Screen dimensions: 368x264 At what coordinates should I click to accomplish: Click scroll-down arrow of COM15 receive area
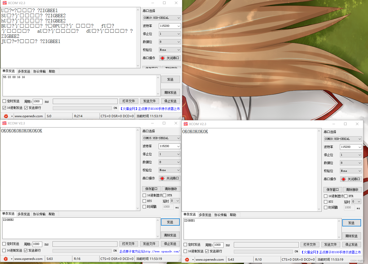[138, 208]
